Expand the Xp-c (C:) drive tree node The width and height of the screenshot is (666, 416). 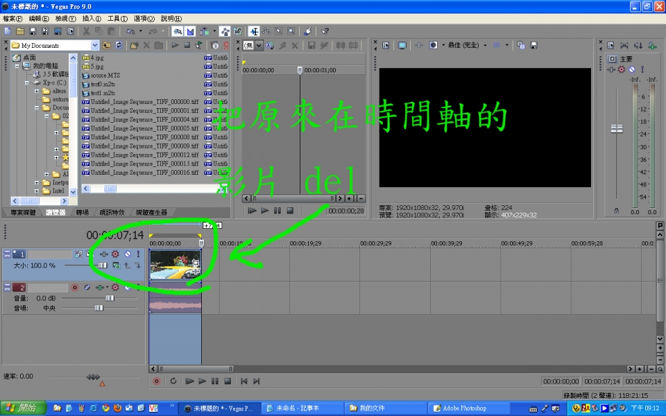click(27, 82)
